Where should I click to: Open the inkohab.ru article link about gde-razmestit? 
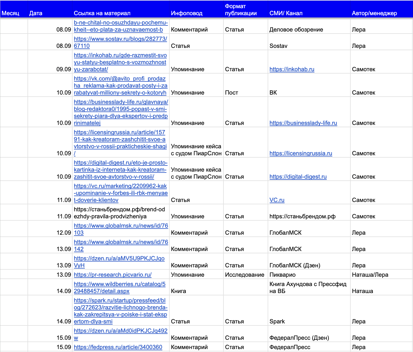click(x=120, y=62)
